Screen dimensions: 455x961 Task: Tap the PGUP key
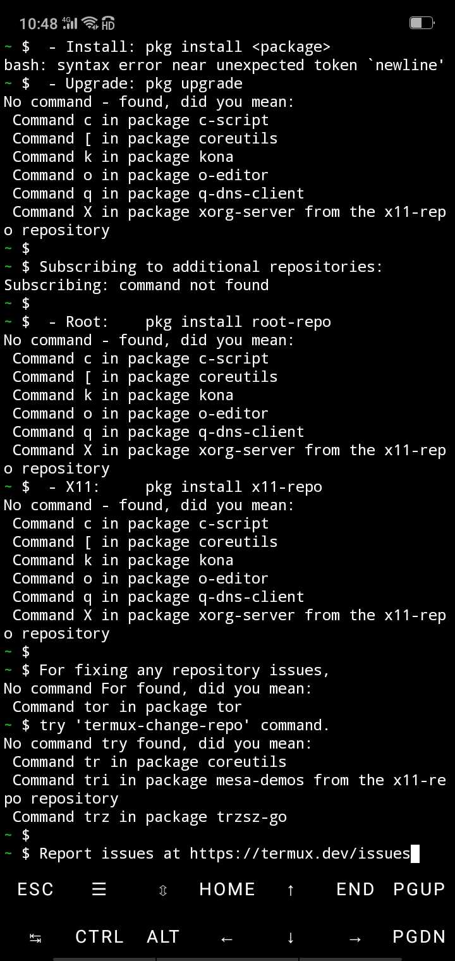coord(419,889)
